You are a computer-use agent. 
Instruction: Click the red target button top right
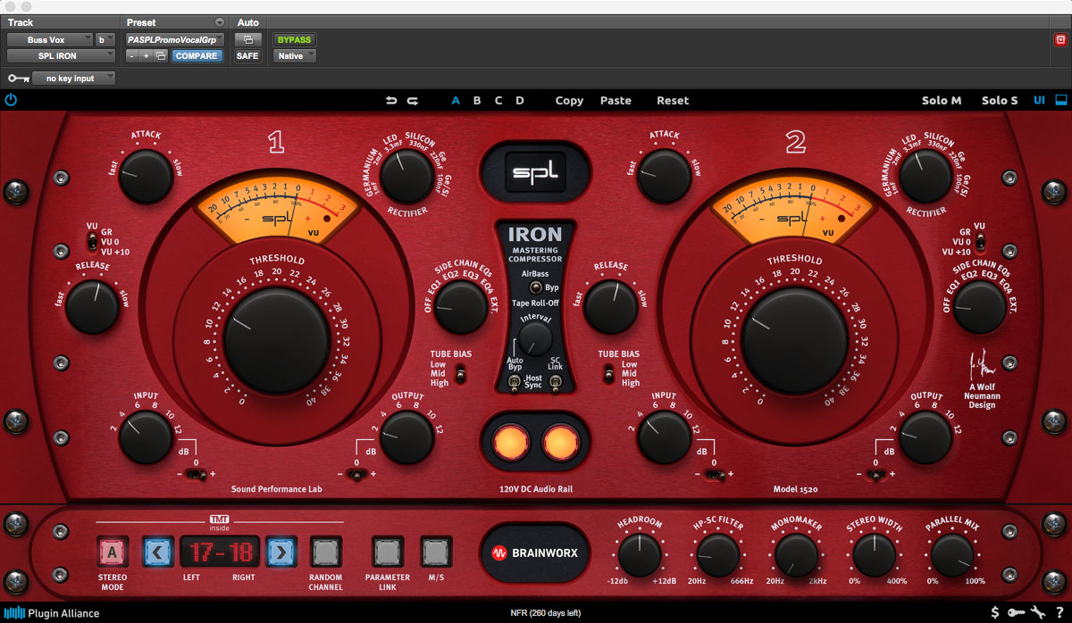[1060, 39]
